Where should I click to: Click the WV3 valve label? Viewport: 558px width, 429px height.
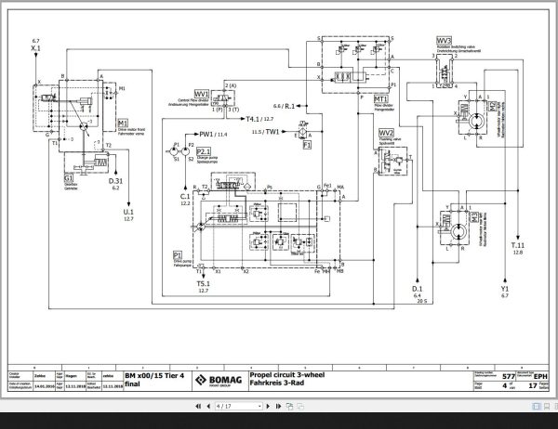pos(445,41)
